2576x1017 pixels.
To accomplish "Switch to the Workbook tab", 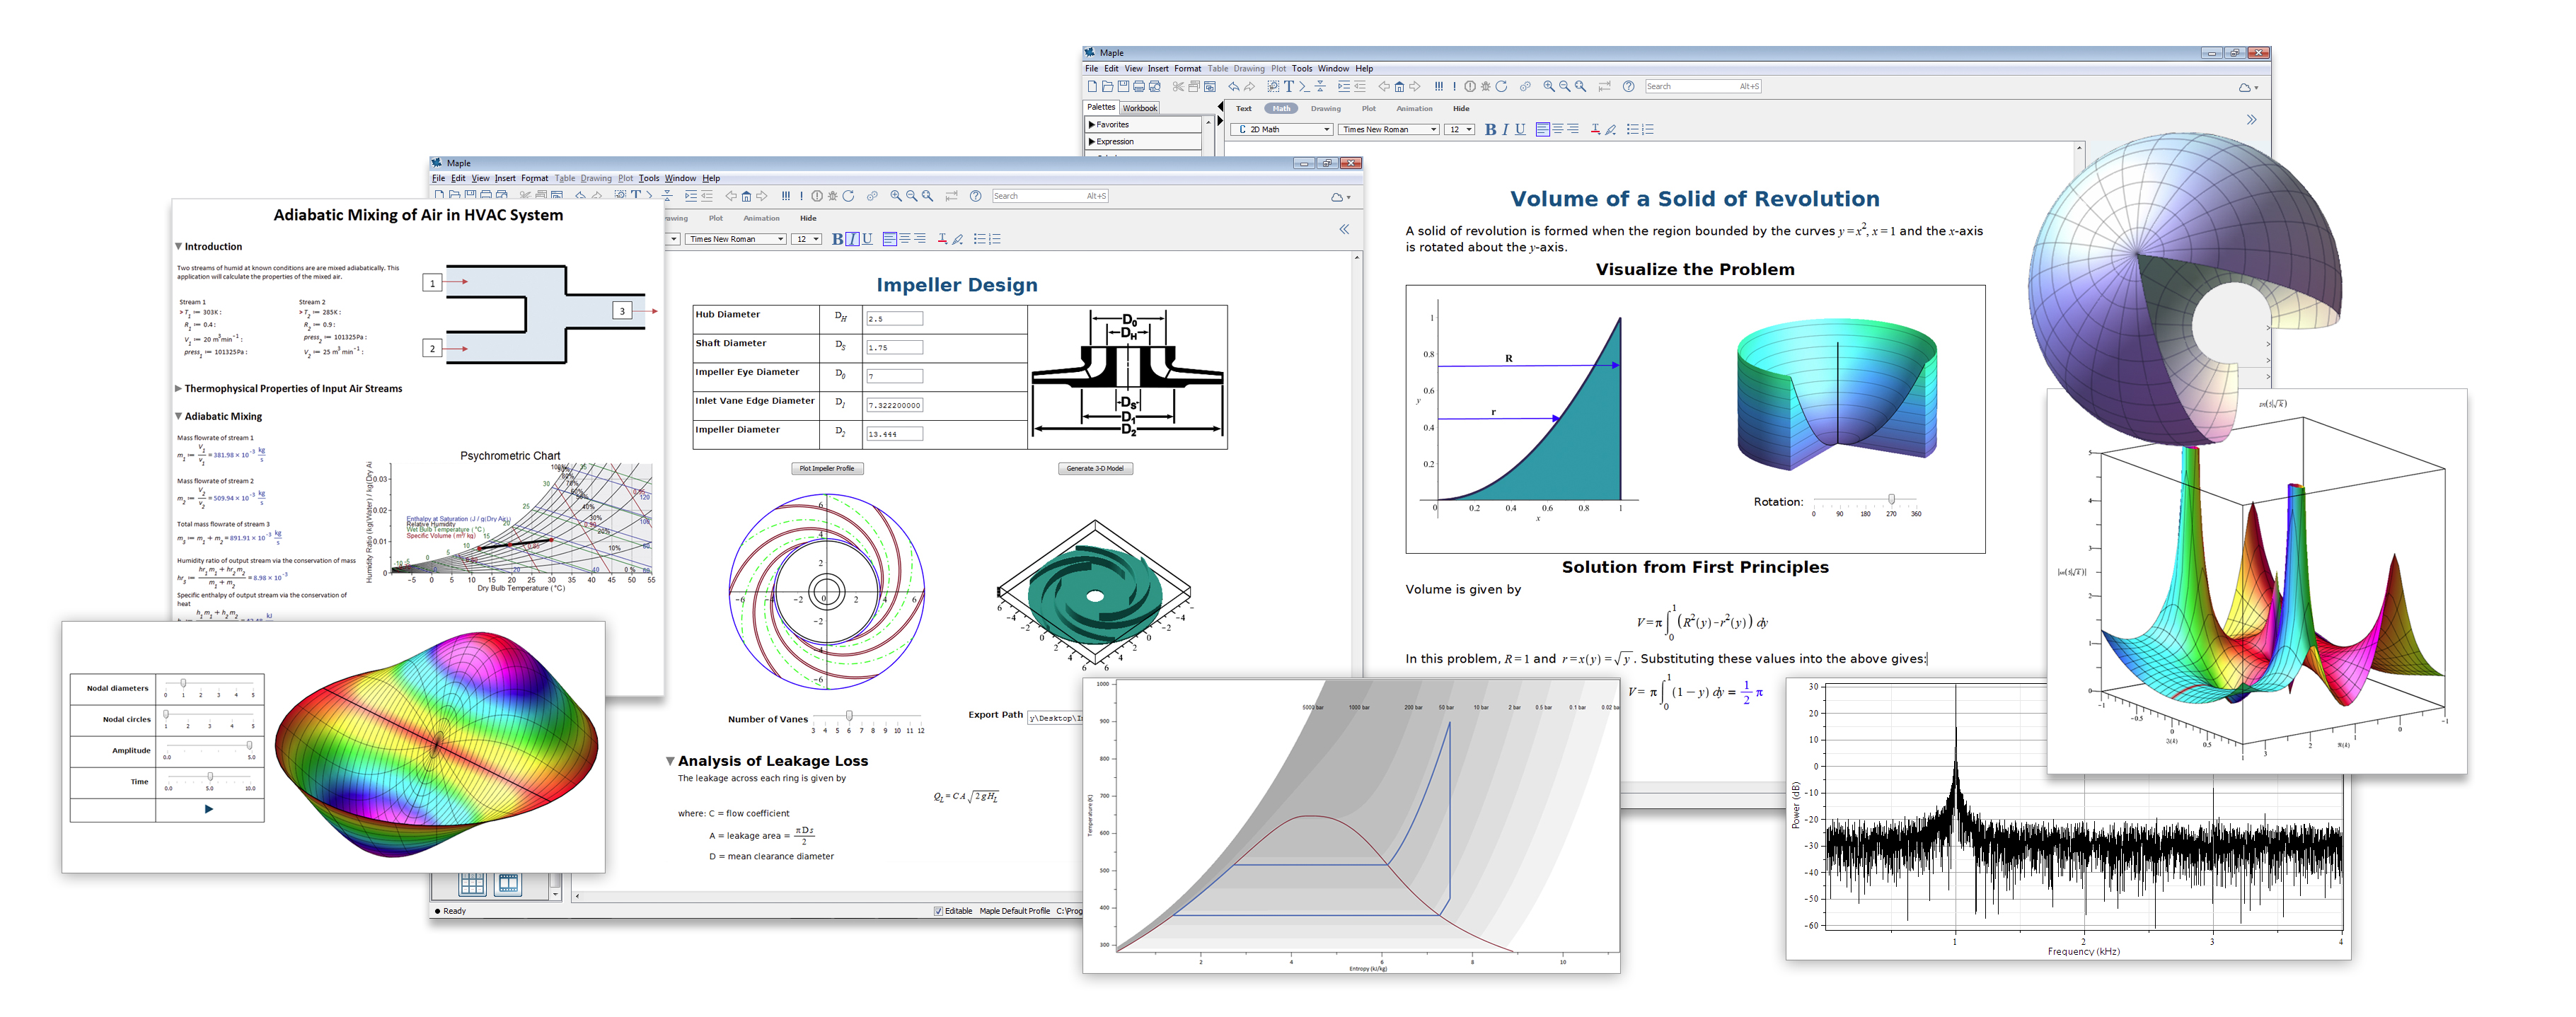I will pyautogui.click(x=1139, y=108).
